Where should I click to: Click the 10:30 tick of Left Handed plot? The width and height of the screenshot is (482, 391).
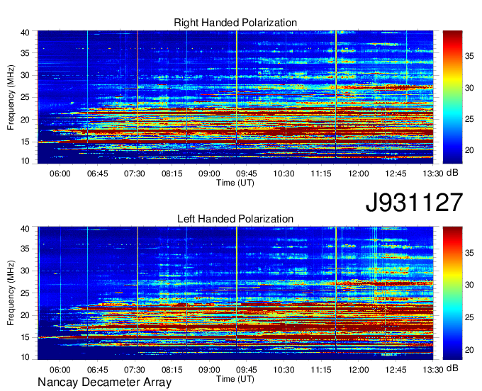284,370
